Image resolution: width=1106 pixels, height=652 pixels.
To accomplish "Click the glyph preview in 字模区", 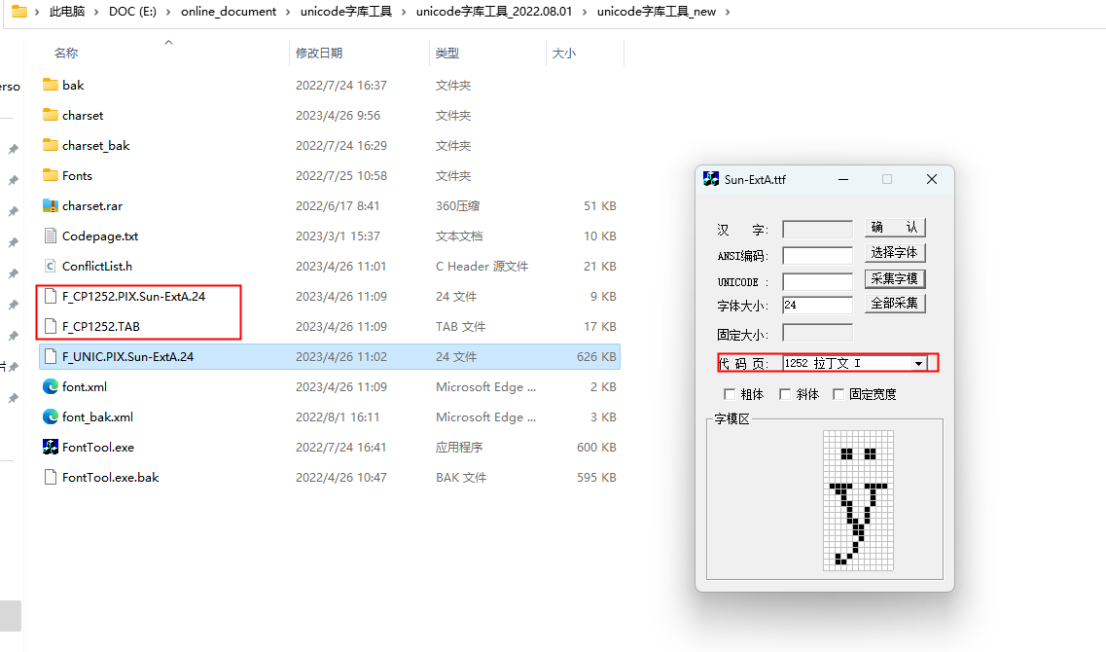I will click(x=858, y=500).
